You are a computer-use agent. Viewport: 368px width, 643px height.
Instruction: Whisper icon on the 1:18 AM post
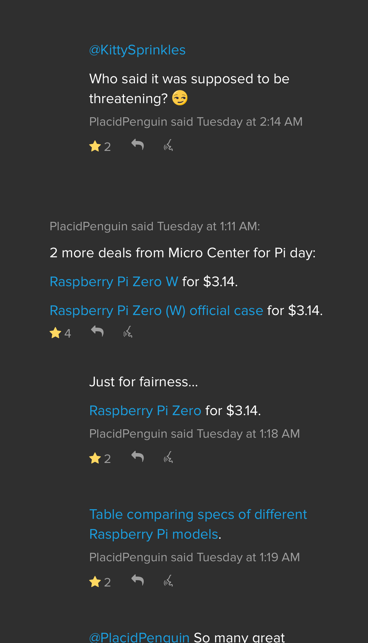click(x=168, y=457)
